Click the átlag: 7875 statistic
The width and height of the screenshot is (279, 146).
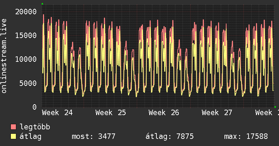click(170, 136)
